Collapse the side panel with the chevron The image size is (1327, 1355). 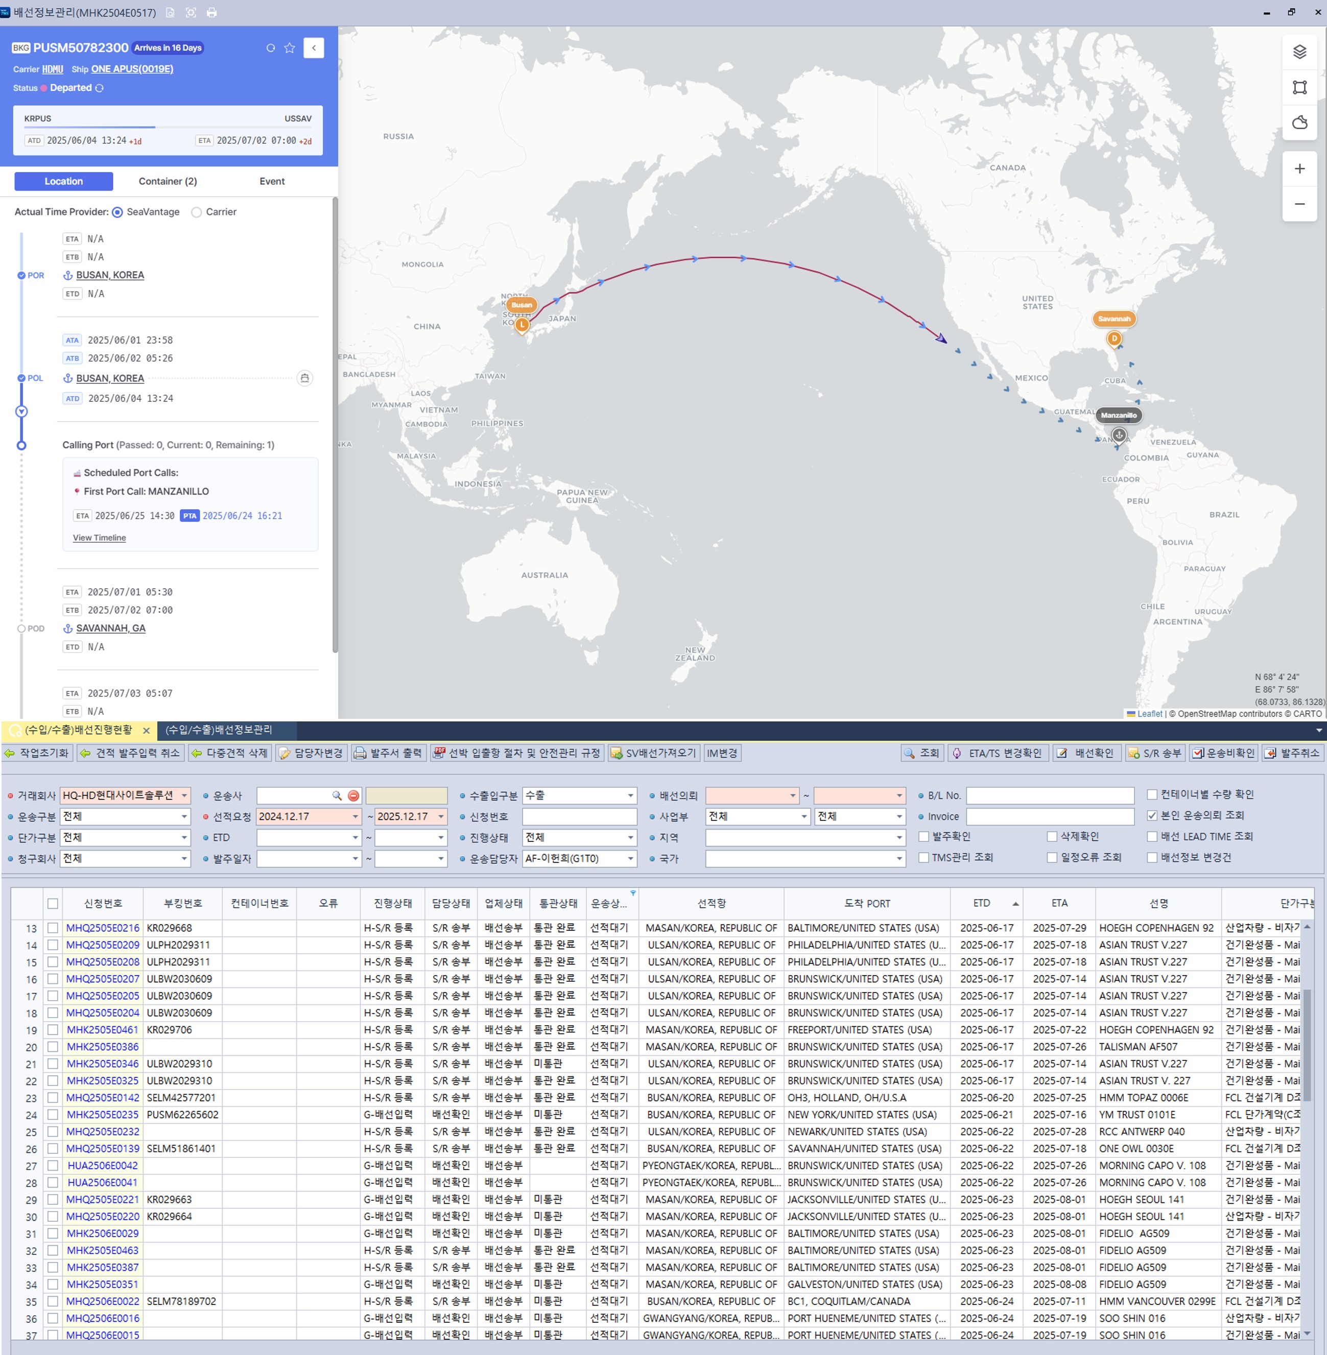coord(314,48)
